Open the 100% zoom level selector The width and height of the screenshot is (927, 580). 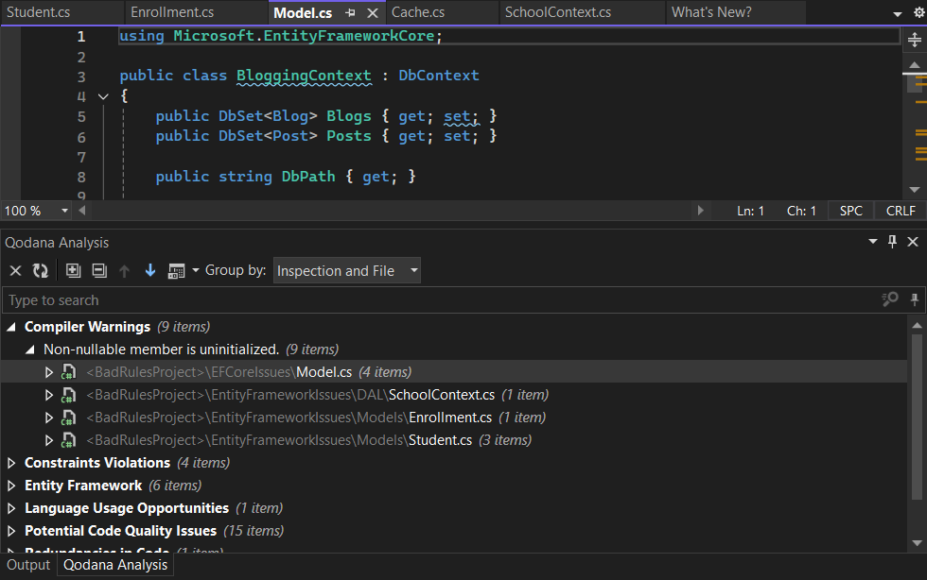pos(36,210)
